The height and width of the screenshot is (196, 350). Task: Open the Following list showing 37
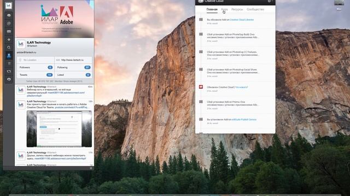(73, 68)
